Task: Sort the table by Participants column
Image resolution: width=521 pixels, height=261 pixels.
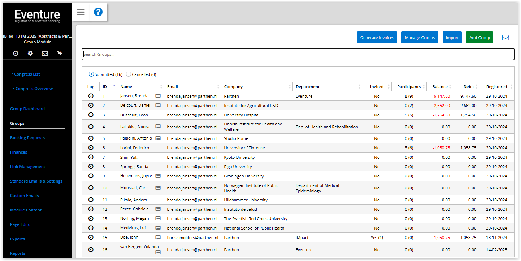Action: (x=409, y=87)
